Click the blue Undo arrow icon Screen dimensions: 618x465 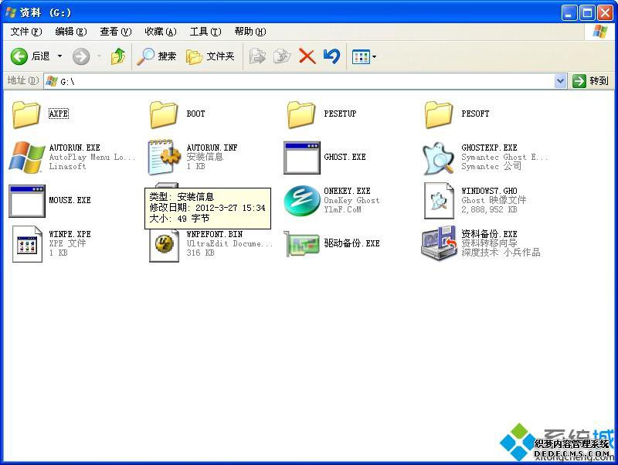pyautogui.click(x=331, y=56)
